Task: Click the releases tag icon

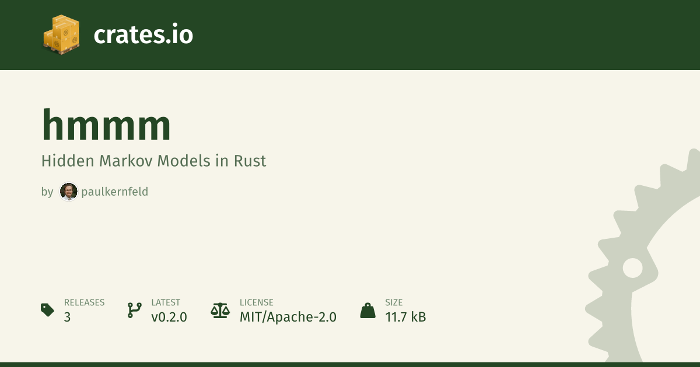Action: (x=47, y=310)
